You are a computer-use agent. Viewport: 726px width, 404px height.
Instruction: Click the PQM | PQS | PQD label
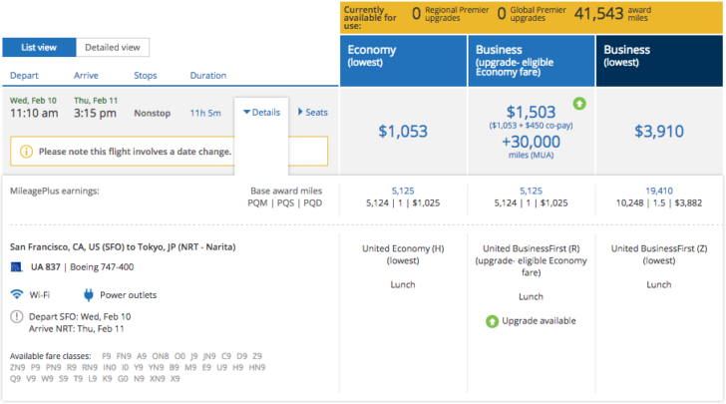(285, 202)
